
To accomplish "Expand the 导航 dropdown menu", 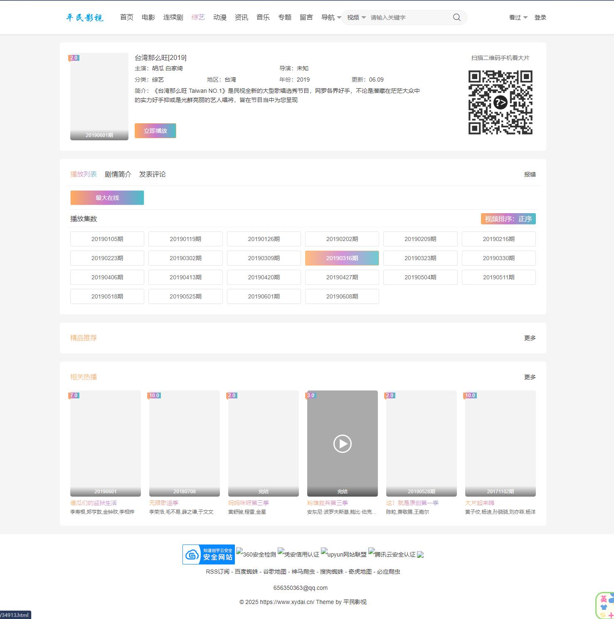I will coord(331,17).
